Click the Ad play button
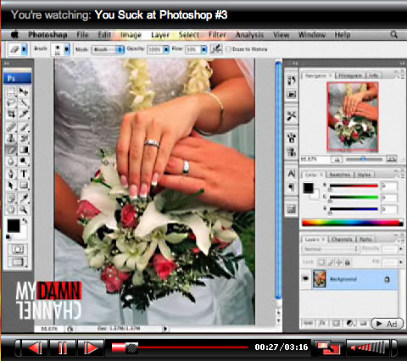 (387, 324)
